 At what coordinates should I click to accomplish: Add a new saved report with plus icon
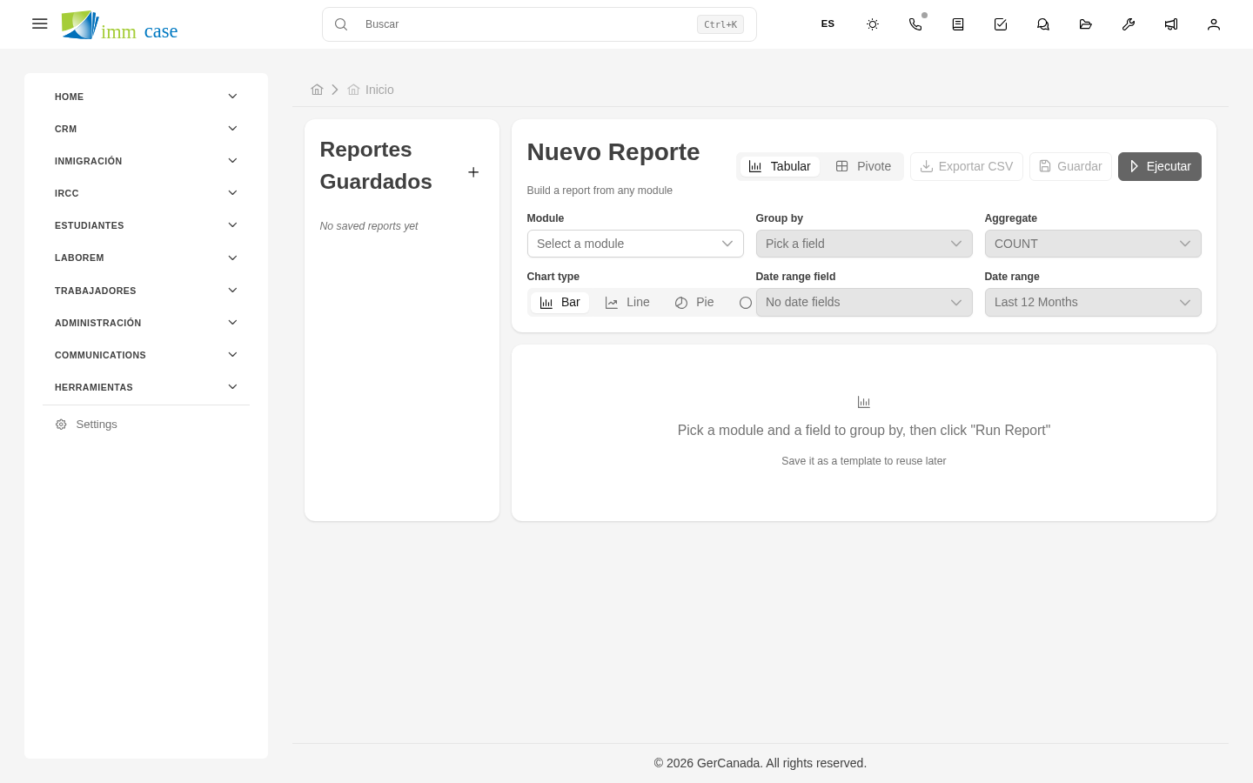pyautogui.click(x=473, y=172)
